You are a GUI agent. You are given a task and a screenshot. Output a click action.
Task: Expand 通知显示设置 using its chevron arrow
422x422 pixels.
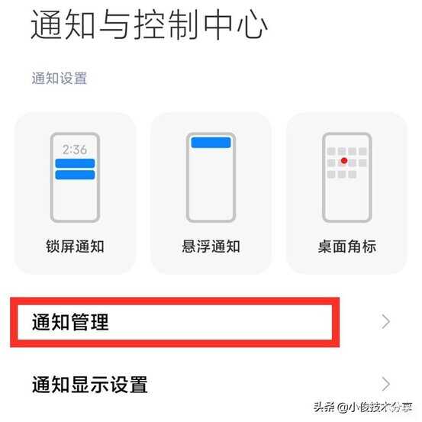coord(385,384)
